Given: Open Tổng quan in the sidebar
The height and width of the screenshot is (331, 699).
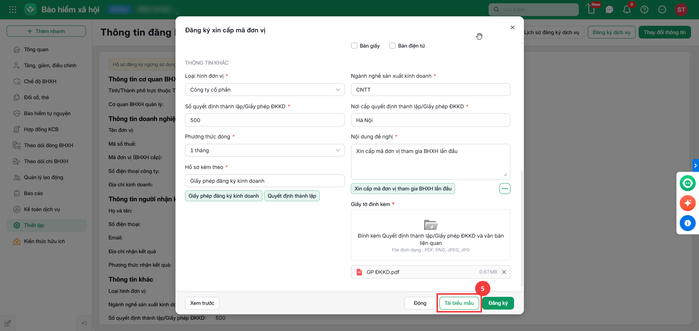Looking at the screenshot, I should (47, 49).
